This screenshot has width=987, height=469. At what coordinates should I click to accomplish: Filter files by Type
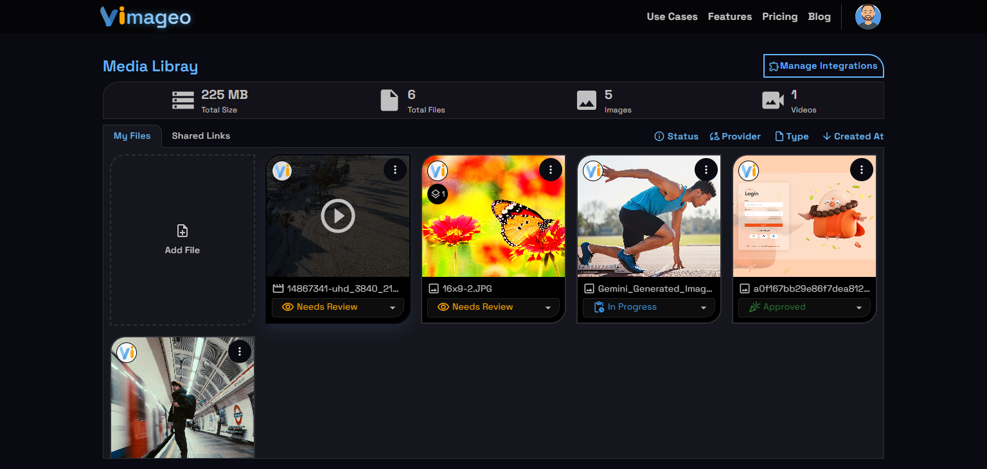click(792, 136)
